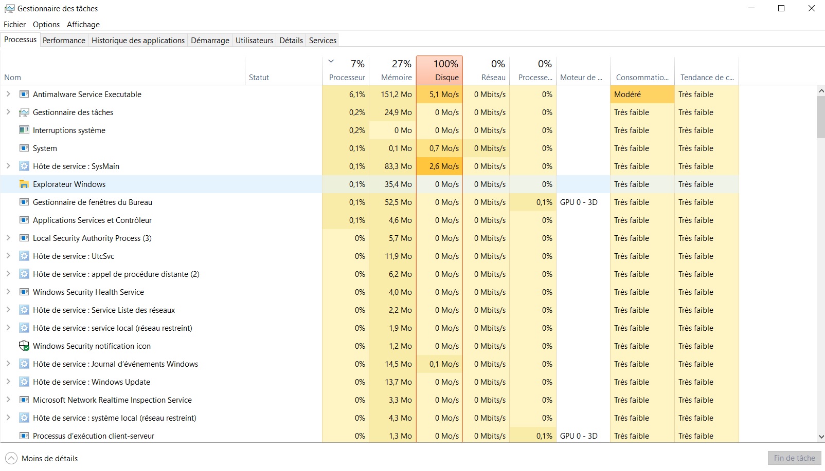Viewport: 825px width, 471px height.
Task: Expand Local Security Authority Process group
Action: coord(8,238)
